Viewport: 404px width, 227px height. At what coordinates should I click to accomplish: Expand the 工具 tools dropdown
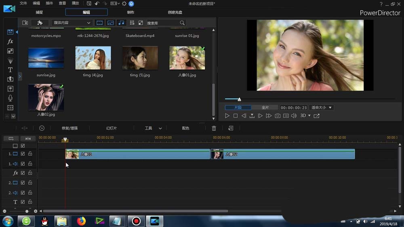[x=153, y=128]
